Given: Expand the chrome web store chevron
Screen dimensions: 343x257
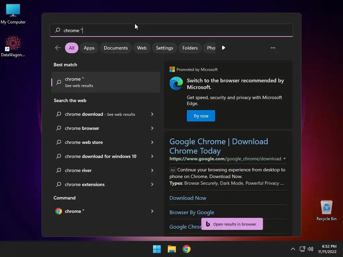Looking at the screenshot, I should pos(152,142).
